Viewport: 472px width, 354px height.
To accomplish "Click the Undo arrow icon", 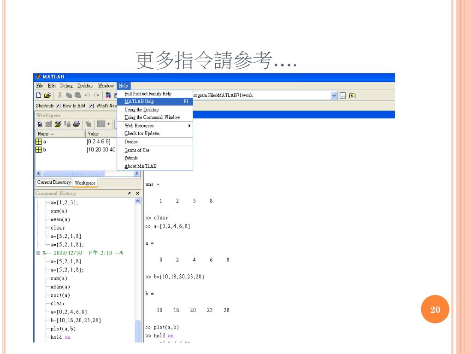I will 87,95.
